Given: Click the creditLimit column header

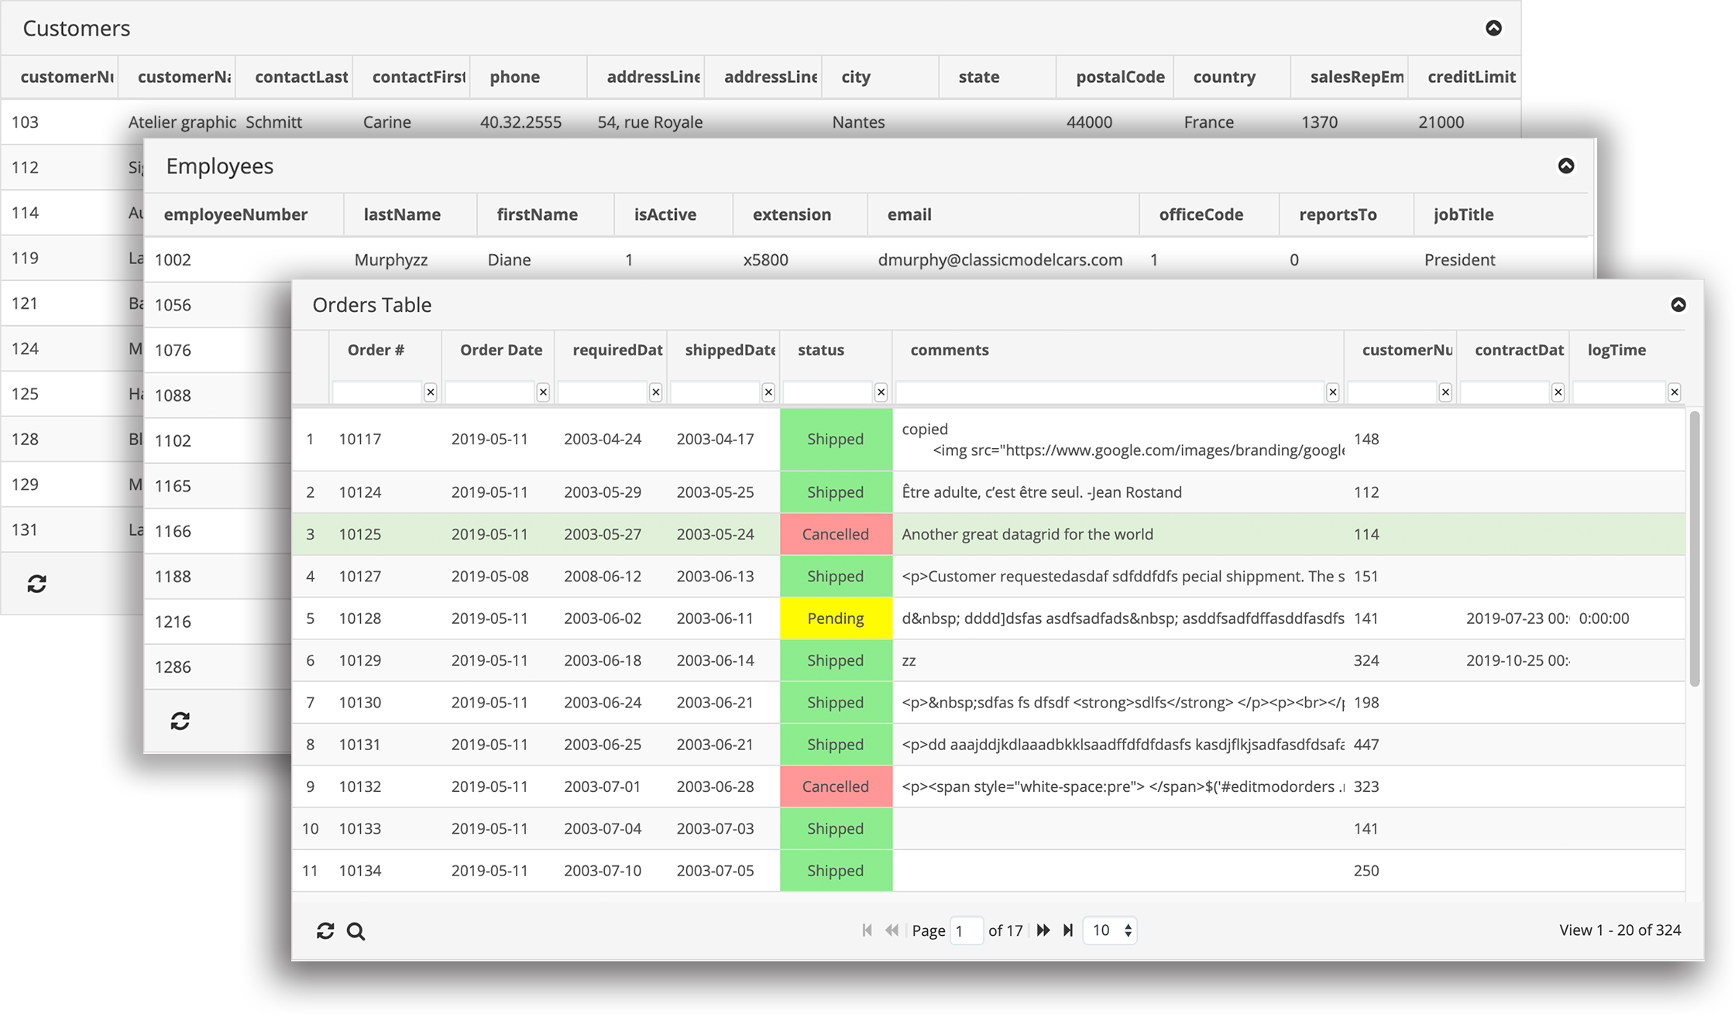Looking at the screenshot, I should [x=1471, y=77].
